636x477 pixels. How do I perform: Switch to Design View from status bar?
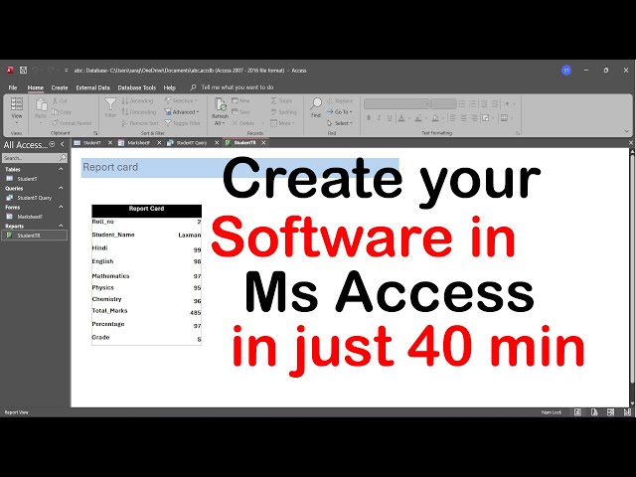click(627, 412)
